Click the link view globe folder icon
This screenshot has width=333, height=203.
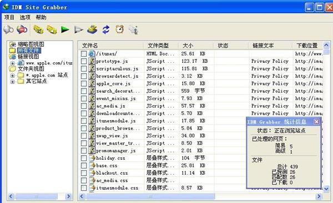(13, 57)
